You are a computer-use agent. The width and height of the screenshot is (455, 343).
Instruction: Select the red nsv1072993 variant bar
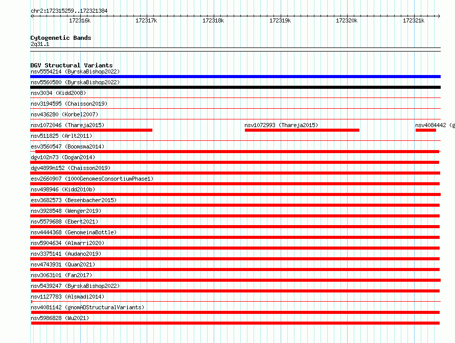tap(302, 130)
